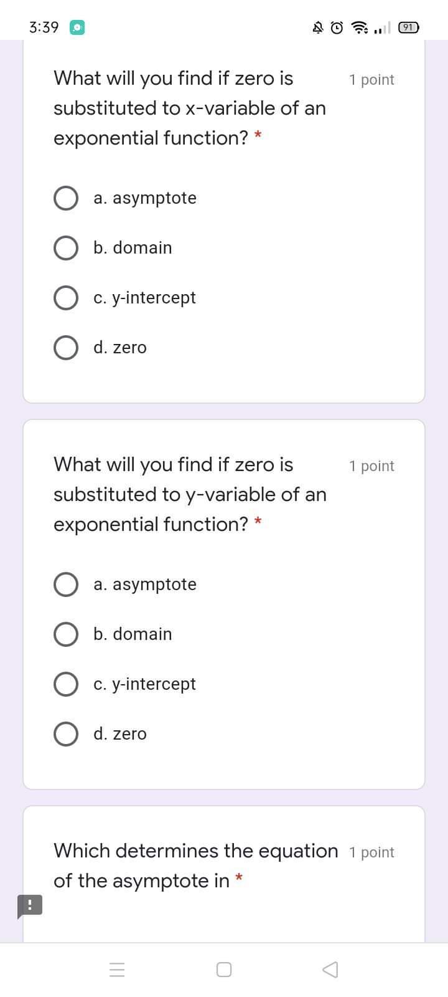Tap the screen recording icon beside the clock

[77, 27]
